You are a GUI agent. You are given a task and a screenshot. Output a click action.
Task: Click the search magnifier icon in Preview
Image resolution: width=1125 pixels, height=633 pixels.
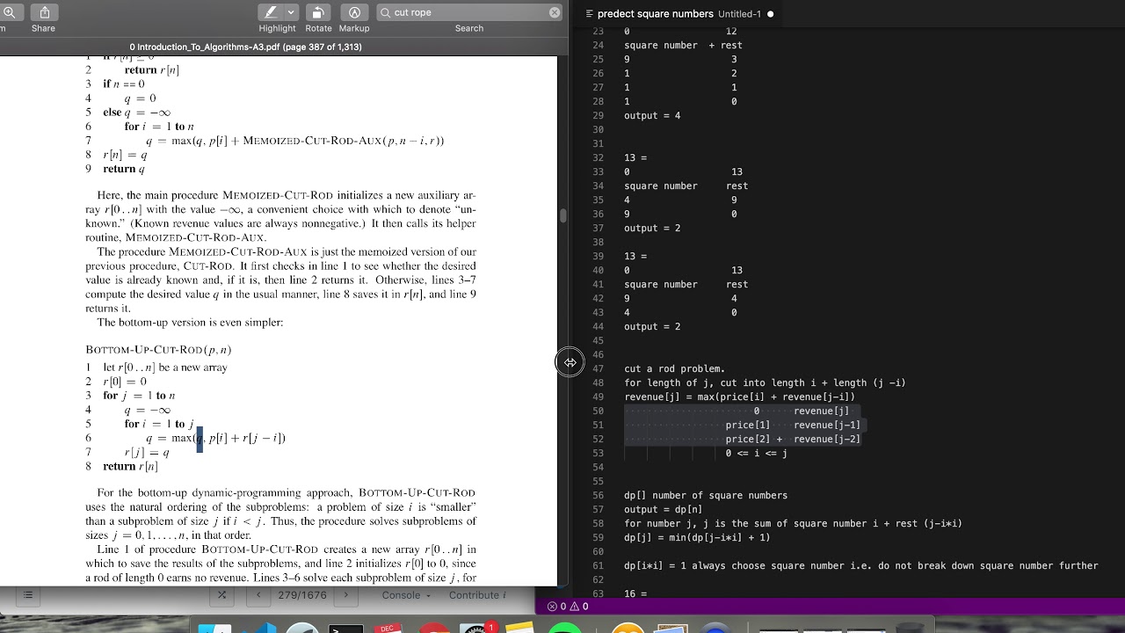pos(385,12)
